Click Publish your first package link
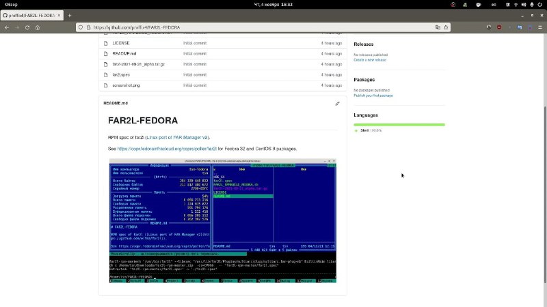The height and width of the screenshot is (307, 547). [373, 96]
